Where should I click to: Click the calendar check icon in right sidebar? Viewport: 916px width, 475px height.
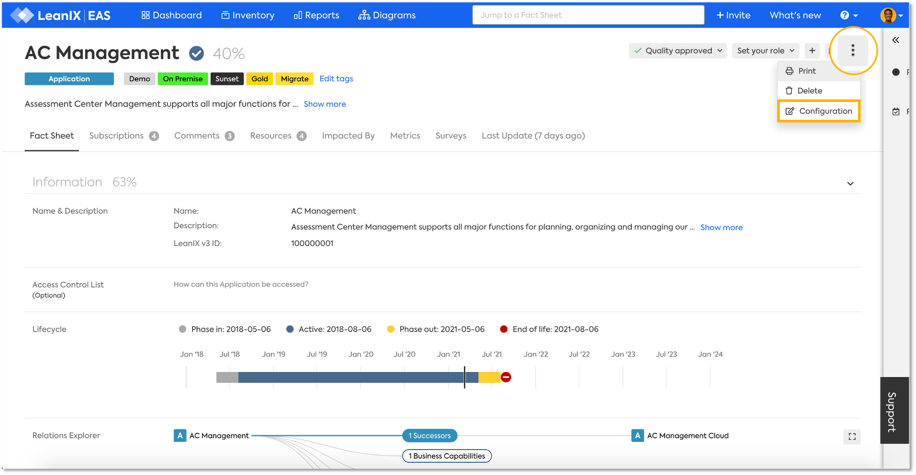[x=896, y=112]
